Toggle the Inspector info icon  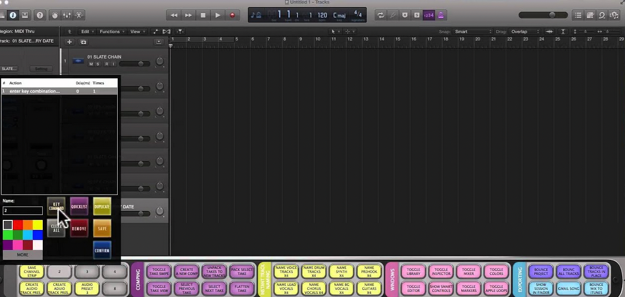tap(13, 15)
